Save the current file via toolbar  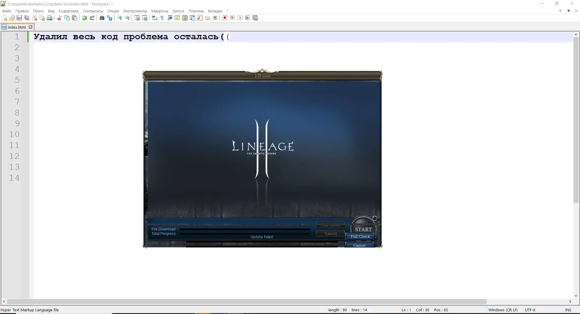click(x=19, y=18)
